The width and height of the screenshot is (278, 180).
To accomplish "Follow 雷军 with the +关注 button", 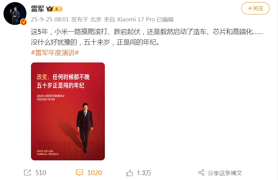I will pos(255,8).
